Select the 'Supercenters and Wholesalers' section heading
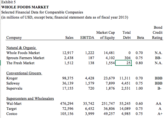The image size is (168, 118). [30, 98]
